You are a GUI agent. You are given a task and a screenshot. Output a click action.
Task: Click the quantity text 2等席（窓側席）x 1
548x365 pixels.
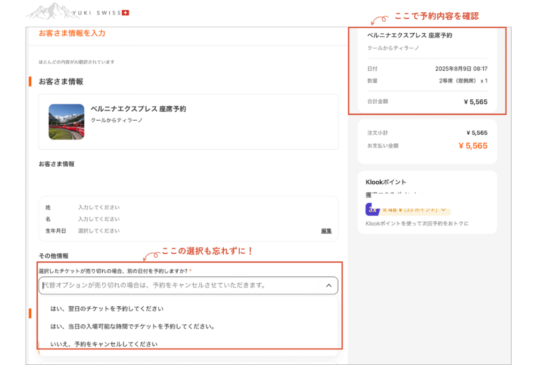(x=463, y=81)
